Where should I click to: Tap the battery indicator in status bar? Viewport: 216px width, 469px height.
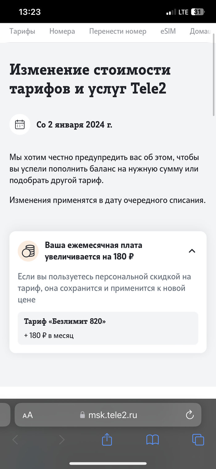point(197,12)
